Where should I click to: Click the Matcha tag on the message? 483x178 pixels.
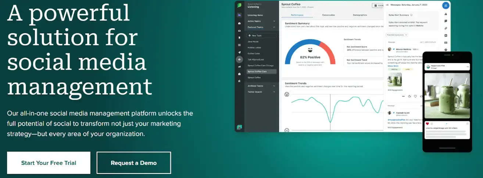[394, 69]
